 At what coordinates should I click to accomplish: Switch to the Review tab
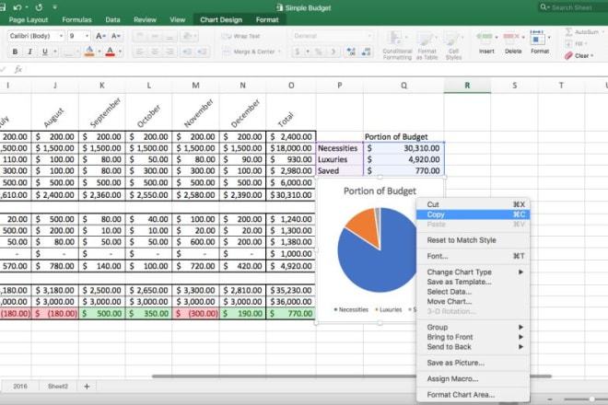pos(145,19)
